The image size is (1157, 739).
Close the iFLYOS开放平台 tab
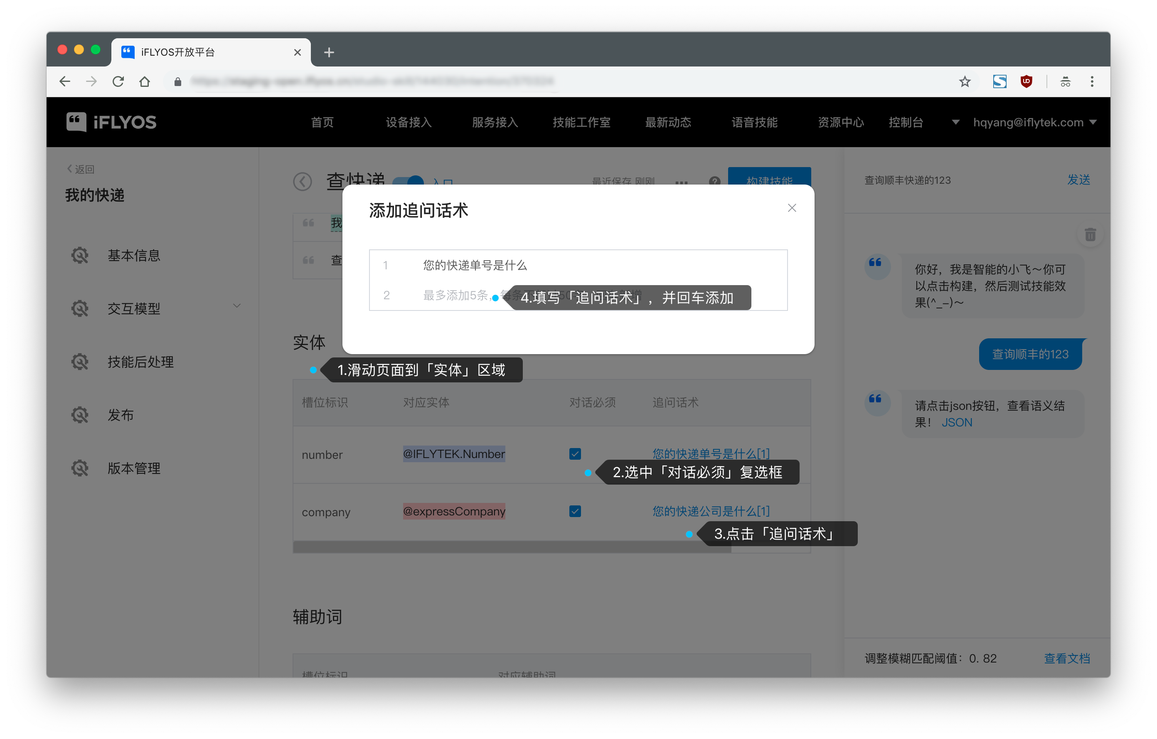tap(297, 52)
